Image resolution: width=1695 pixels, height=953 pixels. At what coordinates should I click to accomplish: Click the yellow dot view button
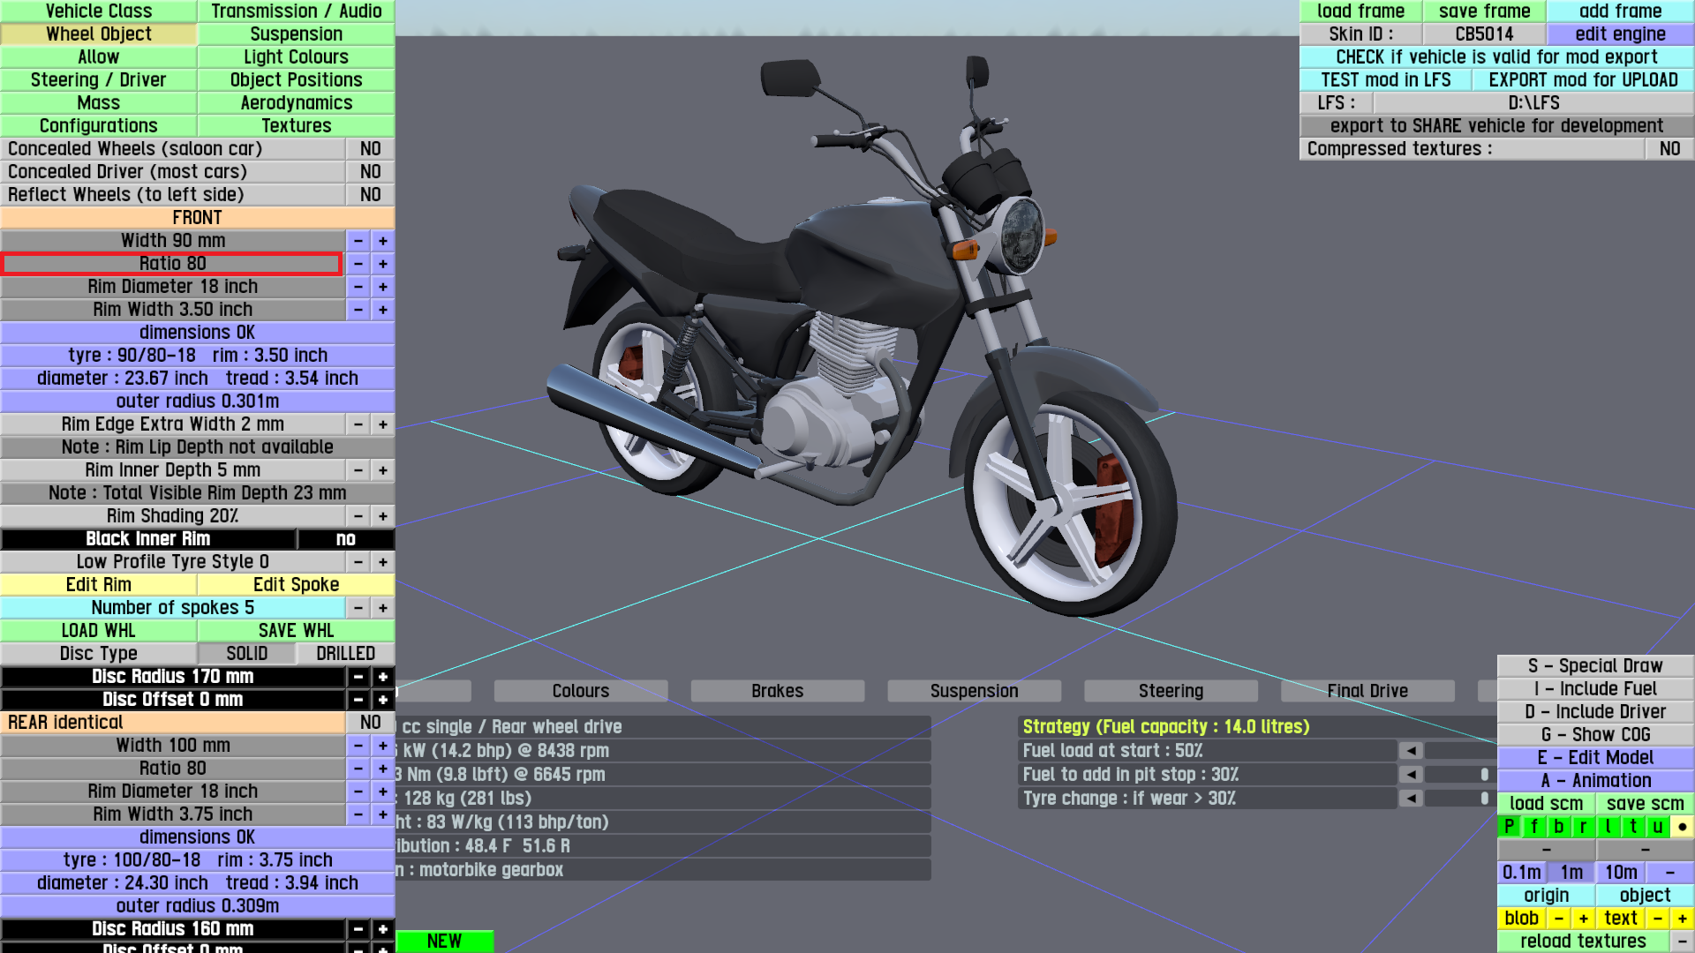(x=1682, y=827)
